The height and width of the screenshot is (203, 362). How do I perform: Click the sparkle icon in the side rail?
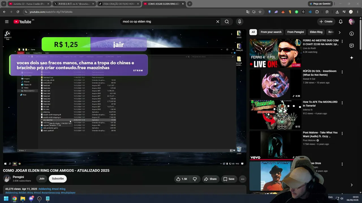[352, 58]
